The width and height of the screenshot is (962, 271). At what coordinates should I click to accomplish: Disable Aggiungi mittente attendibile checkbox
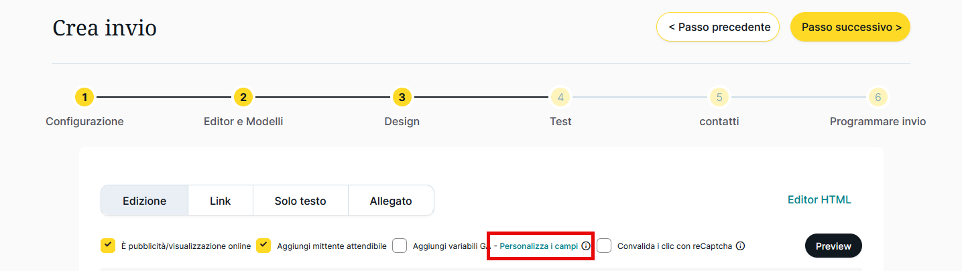pyautogui.click(x=263, y=246)
